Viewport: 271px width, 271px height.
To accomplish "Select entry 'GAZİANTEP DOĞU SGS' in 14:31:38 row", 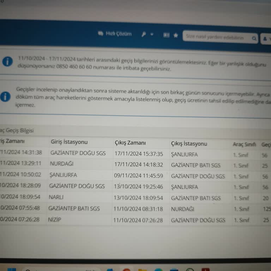I will 78,153.
